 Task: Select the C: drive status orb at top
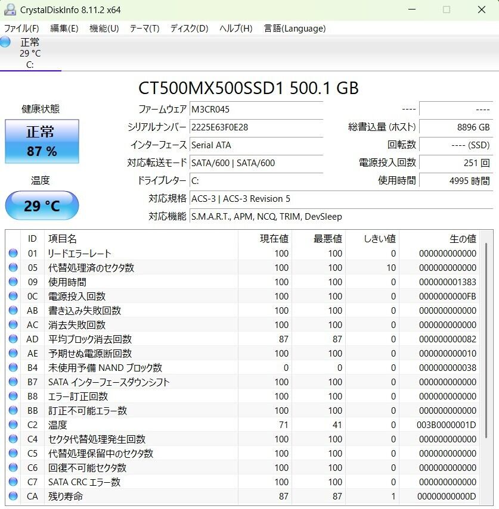click(x=5, y=42)
